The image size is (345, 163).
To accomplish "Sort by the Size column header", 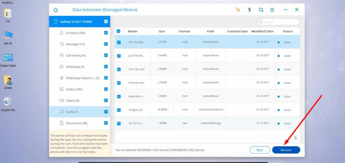I will click(x=162, y=32).
